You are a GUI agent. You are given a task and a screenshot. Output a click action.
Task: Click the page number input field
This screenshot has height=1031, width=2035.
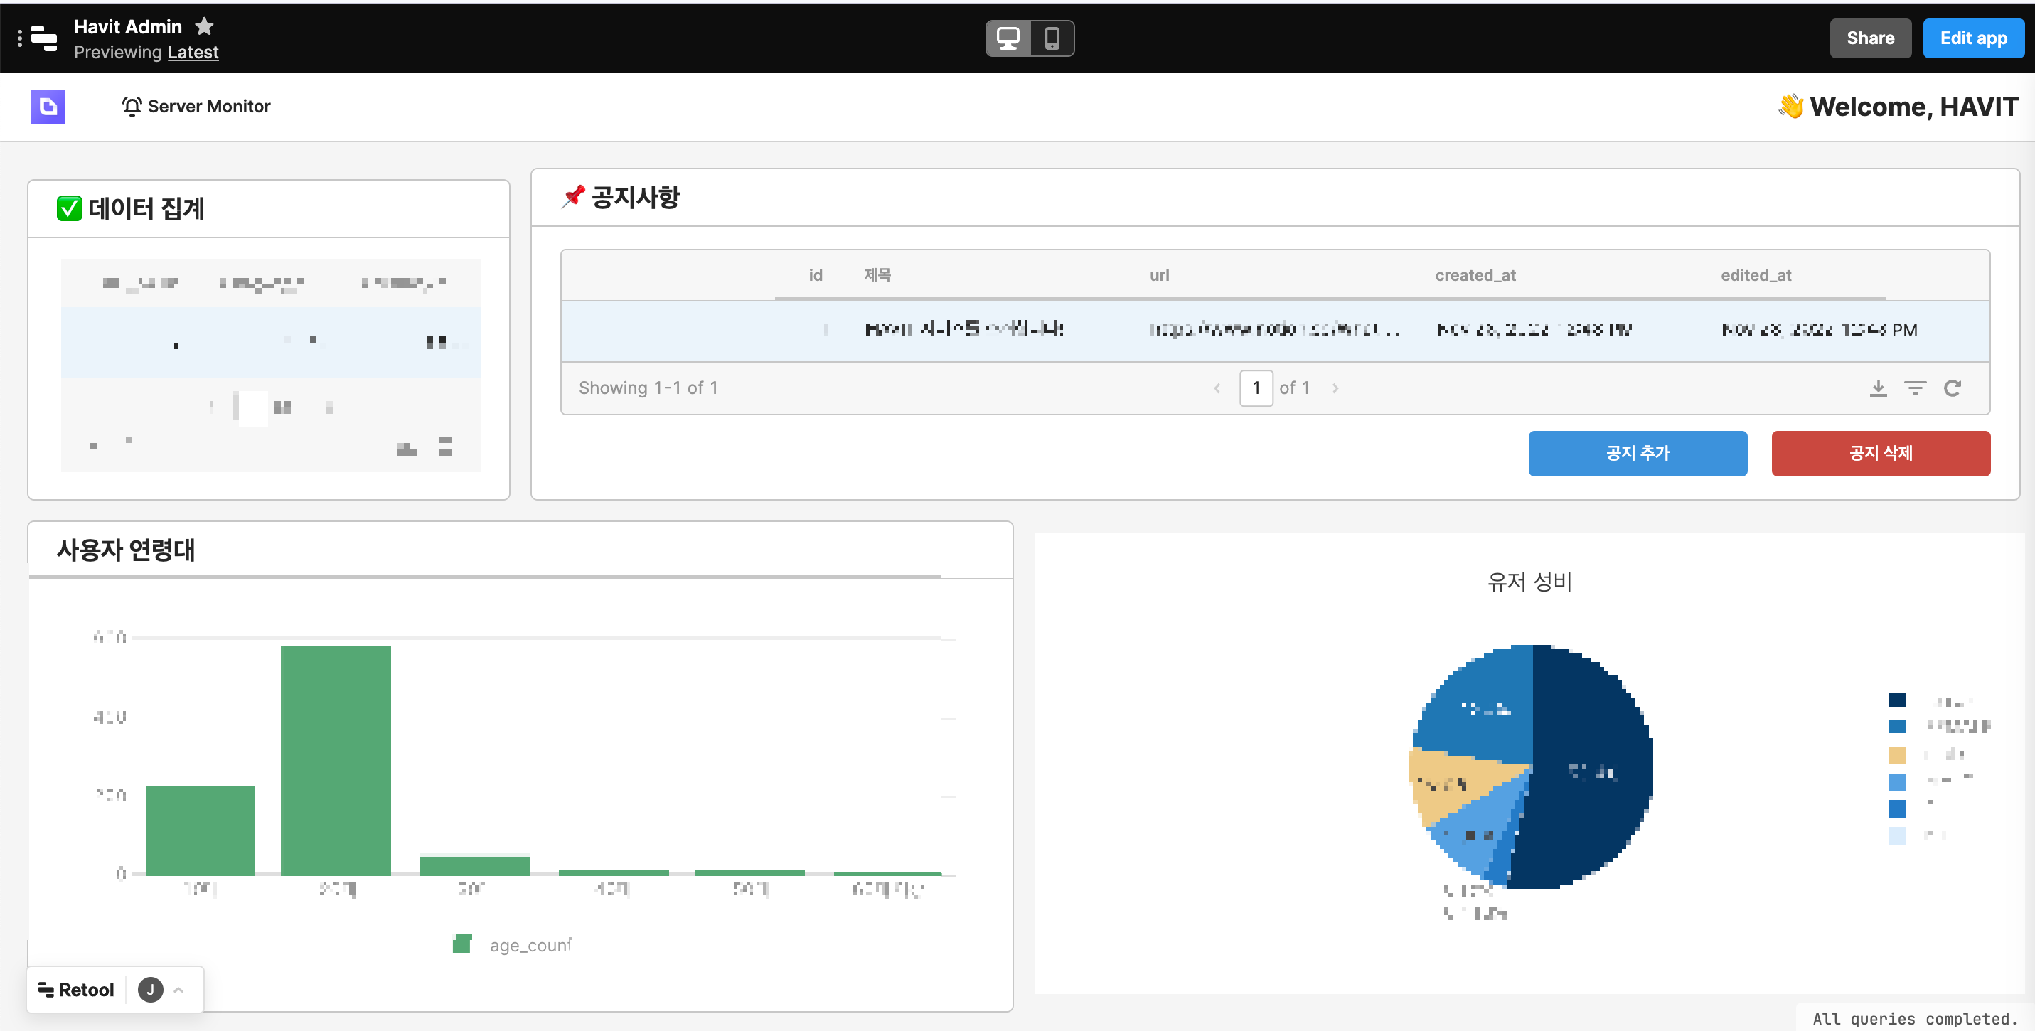(1255, 388)
